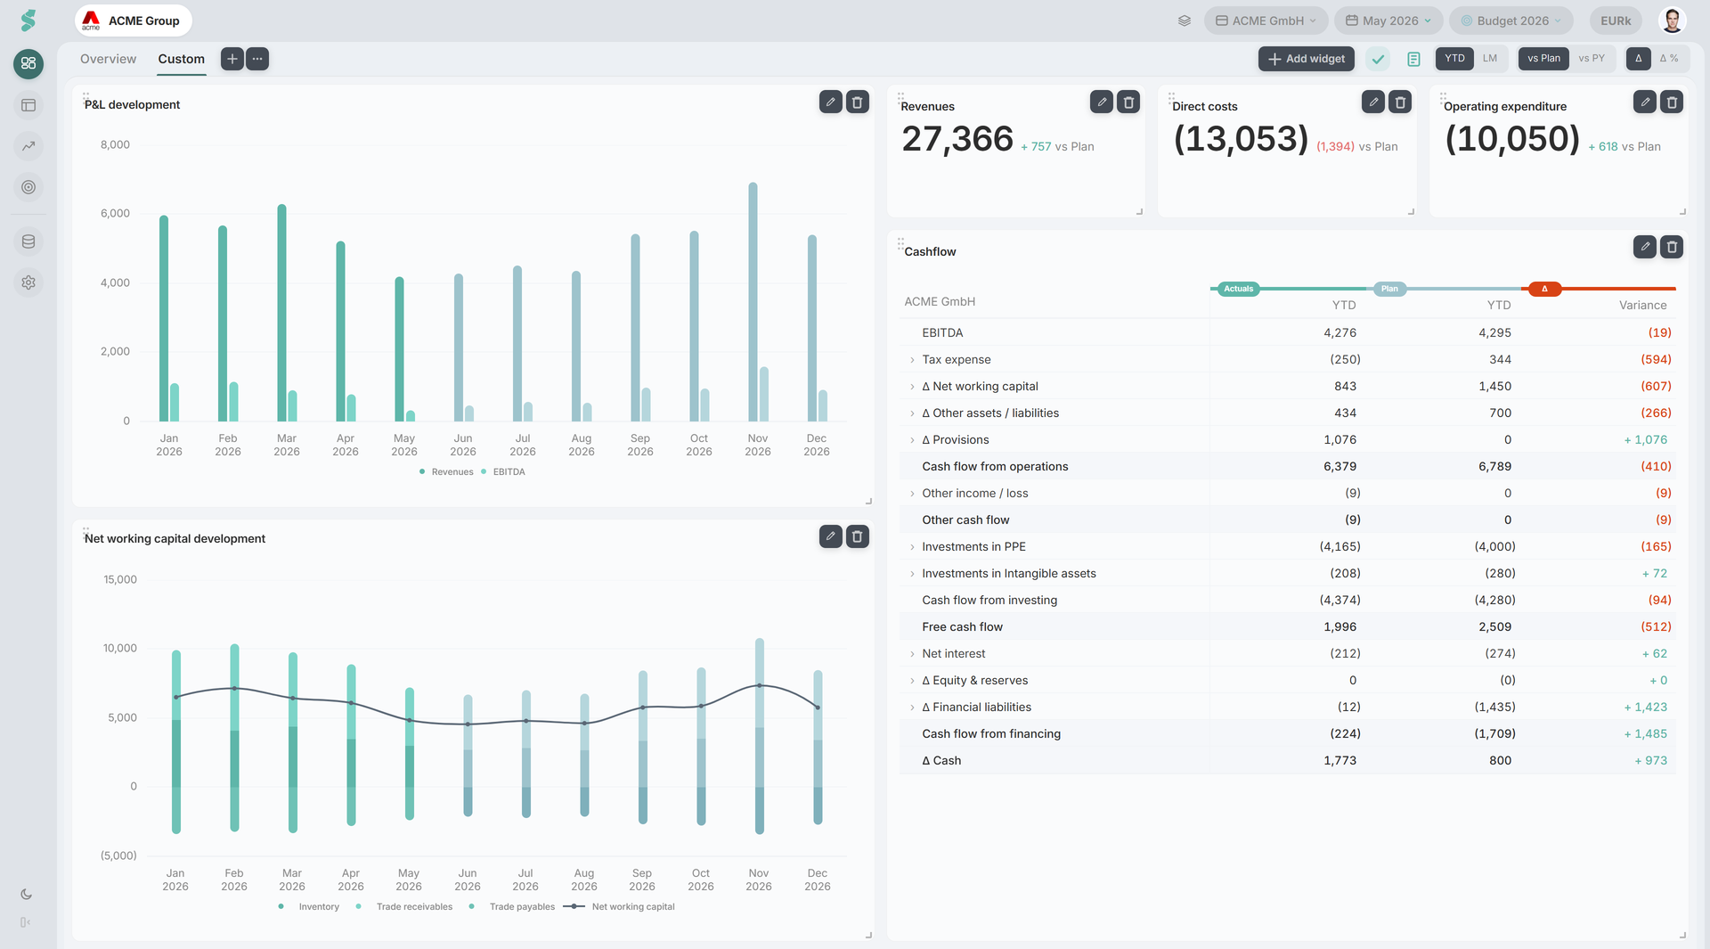Toggle Inventory series in legend
Screen dimensions: 1710x949
coord(309,907)
